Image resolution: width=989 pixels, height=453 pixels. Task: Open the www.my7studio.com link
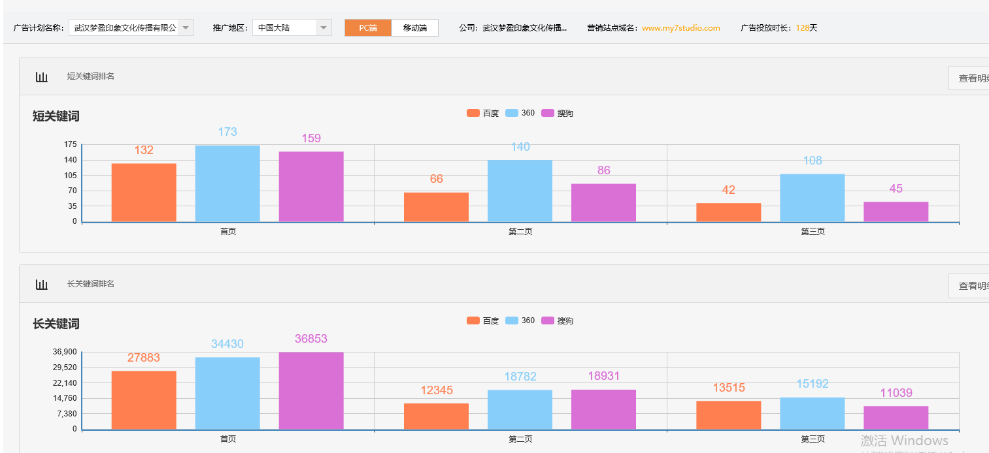[682, 28]
